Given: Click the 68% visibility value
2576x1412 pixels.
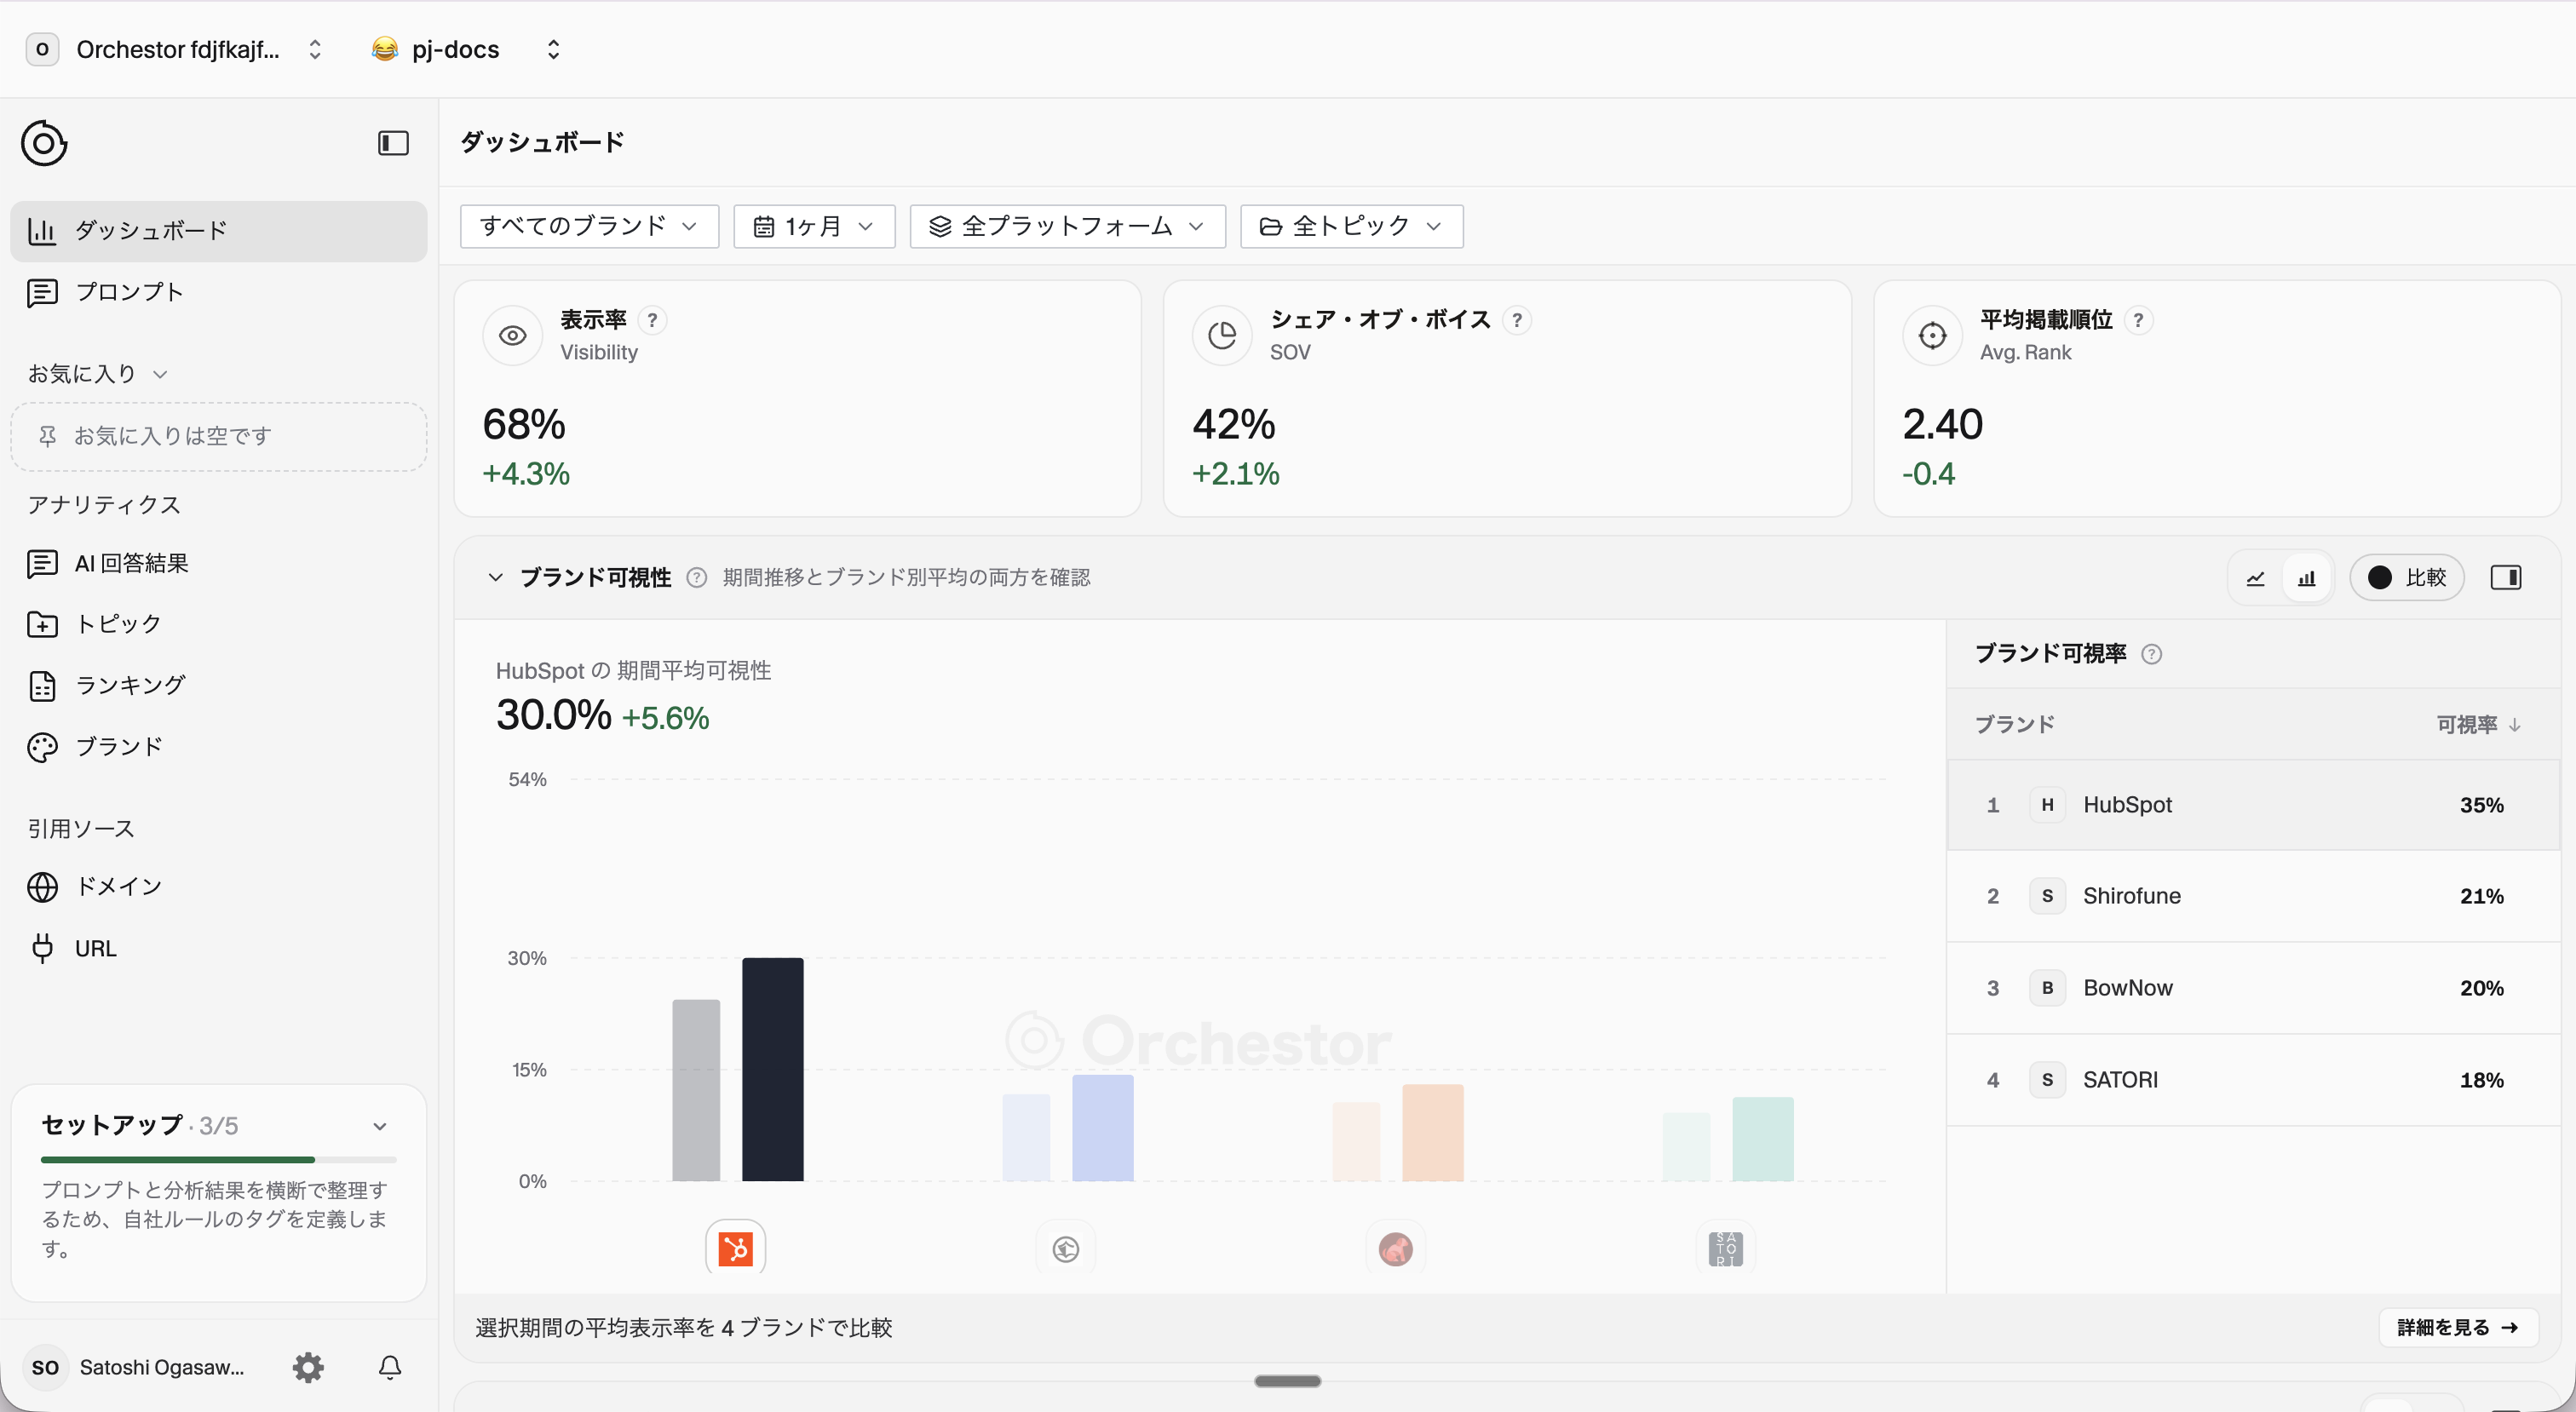Looking at the screenshot, I should click(524, 424).
